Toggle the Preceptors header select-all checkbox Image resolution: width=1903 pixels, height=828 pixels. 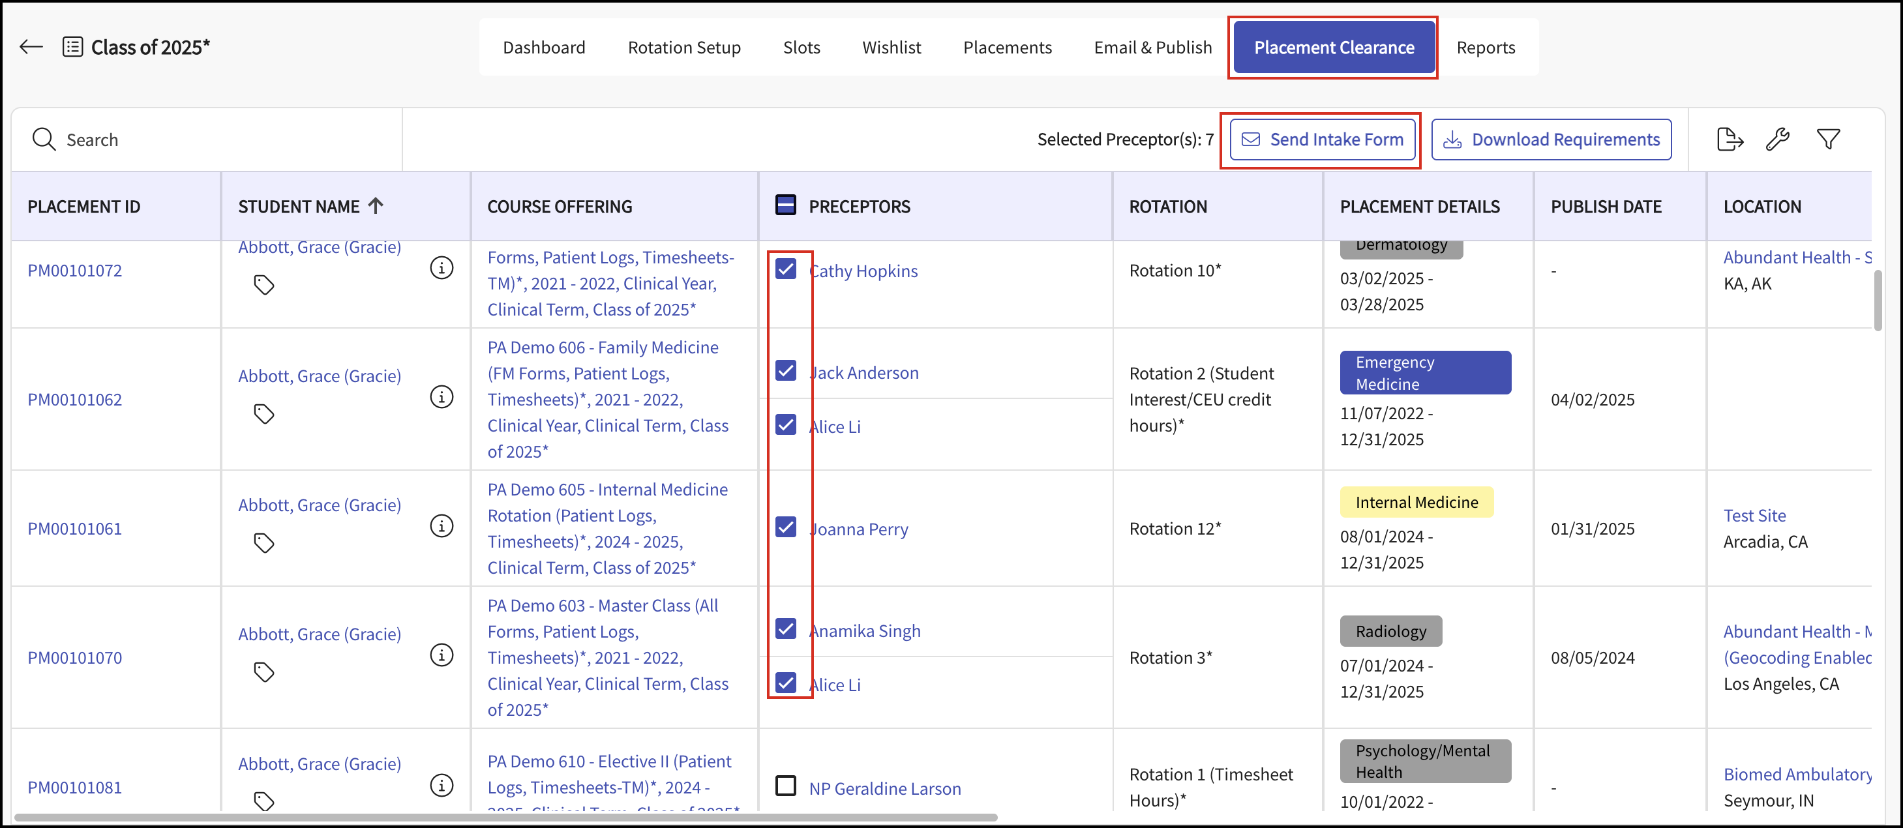point(785,205)
